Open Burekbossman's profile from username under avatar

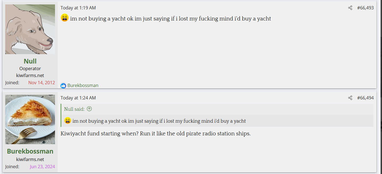click(x=30, y=151)
